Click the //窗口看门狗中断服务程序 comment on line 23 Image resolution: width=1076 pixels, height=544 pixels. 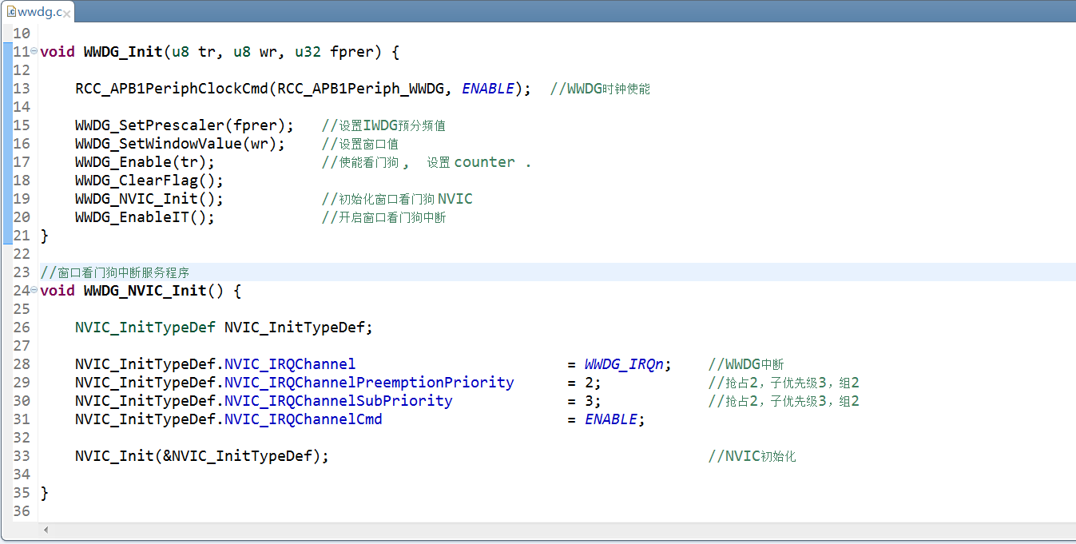coord(115,272)
